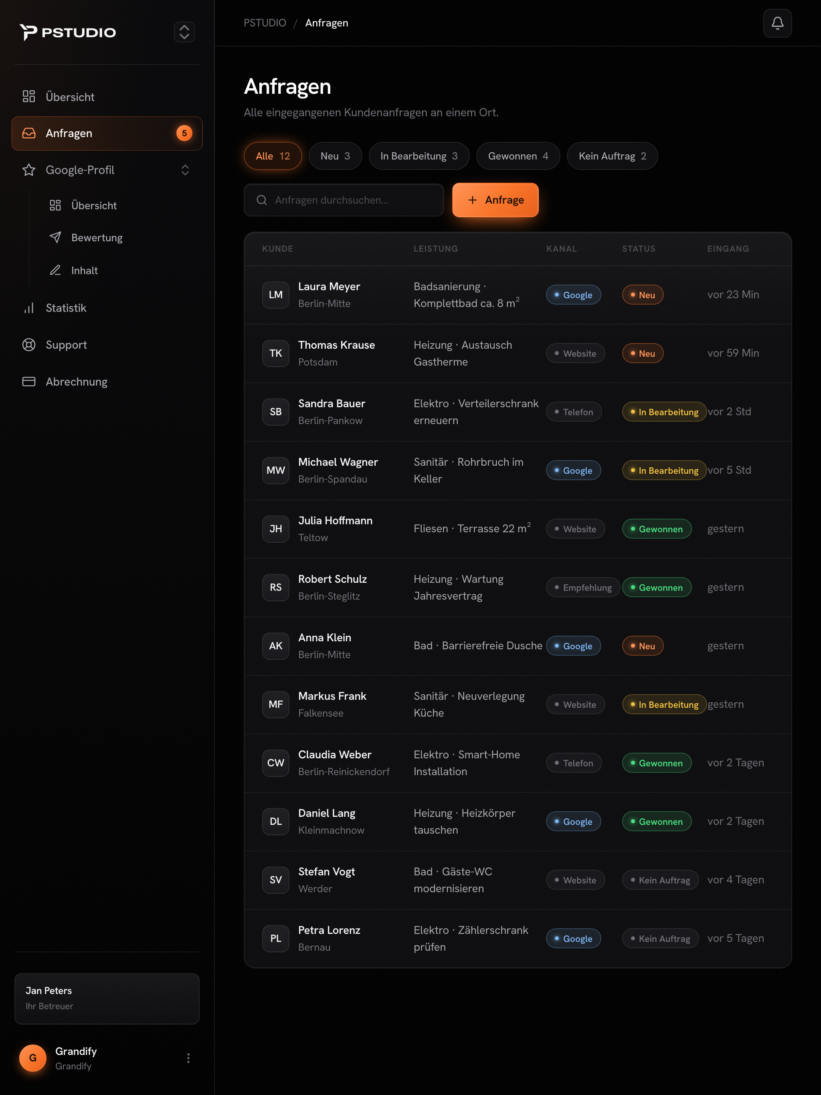Click the PSTUDIO logo
821x1095 pixels.
tap(68, 32)
